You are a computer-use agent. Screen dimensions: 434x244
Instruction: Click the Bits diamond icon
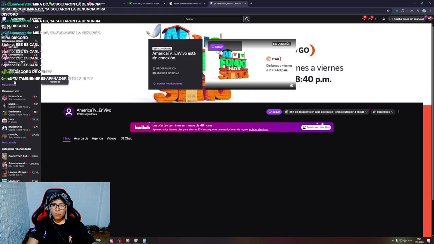click(x=383, y=19)
